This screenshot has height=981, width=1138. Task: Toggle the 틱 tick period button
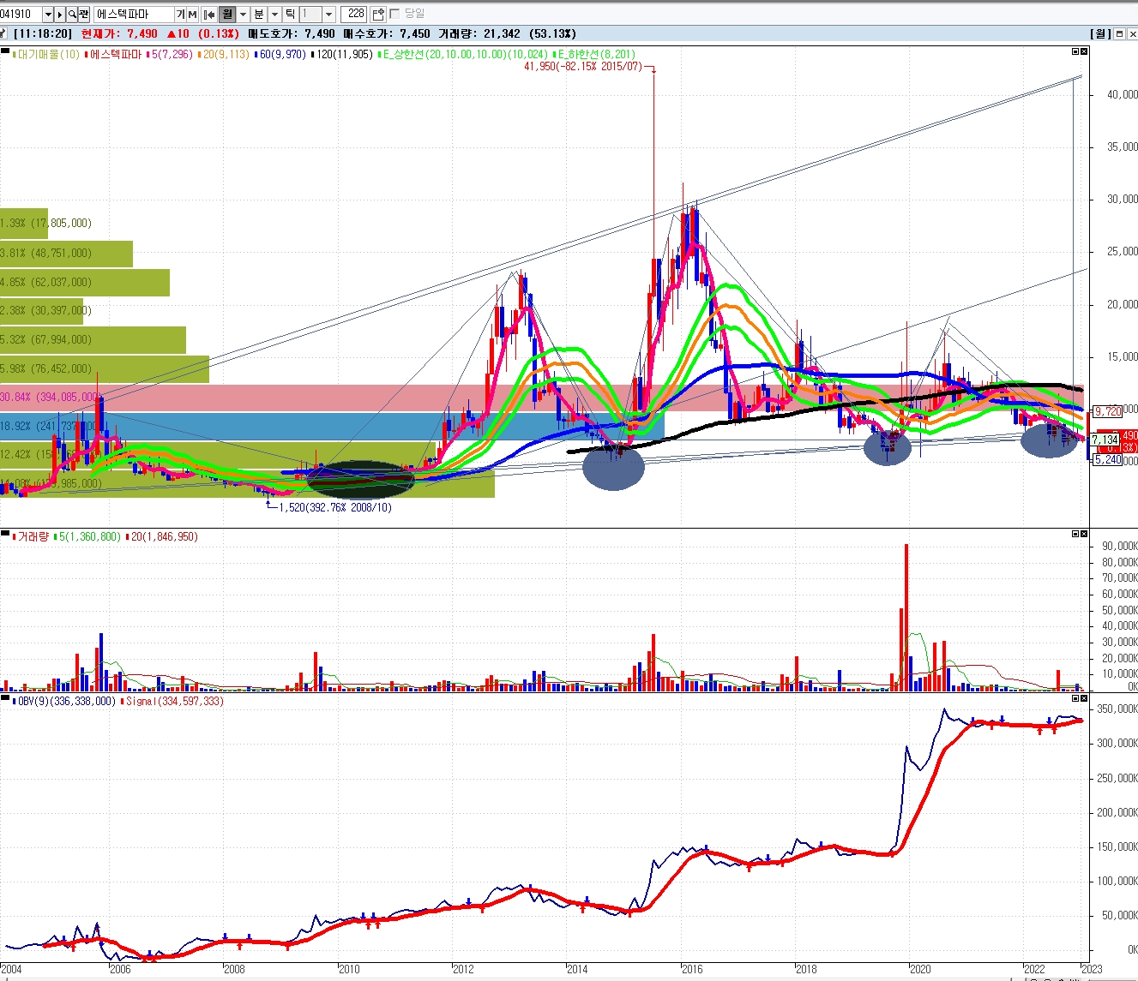click(x=290, y=15)
